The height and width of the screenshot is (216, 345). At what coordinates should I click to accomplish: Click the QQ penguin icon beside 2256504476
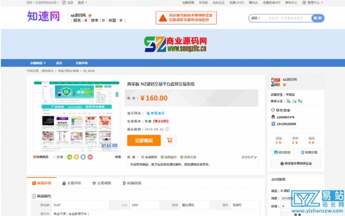[273, 117]
